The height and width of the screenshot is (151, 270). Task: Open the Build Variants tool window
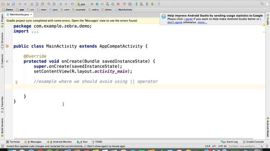[x=2, y=128]
